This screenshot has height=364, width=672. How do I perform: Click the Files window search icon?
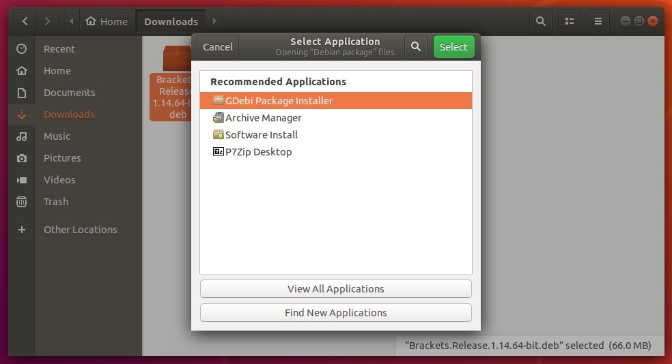pos(541,21)
